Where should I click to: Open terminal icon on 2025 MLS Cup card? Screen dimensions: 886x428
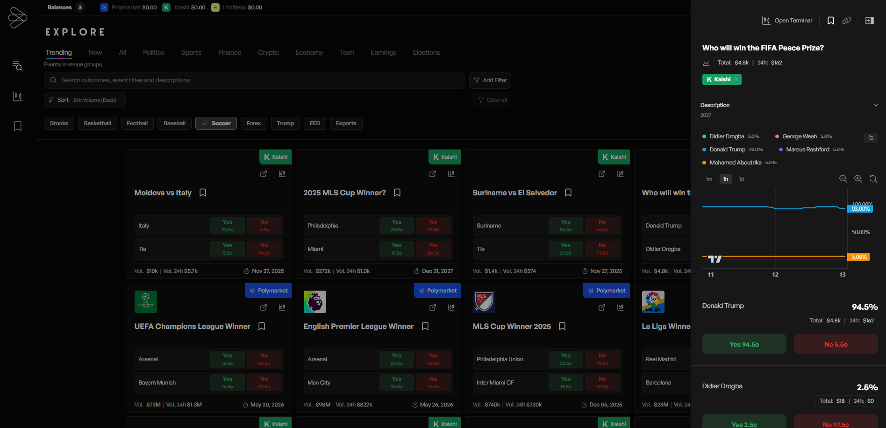[451, 174]
